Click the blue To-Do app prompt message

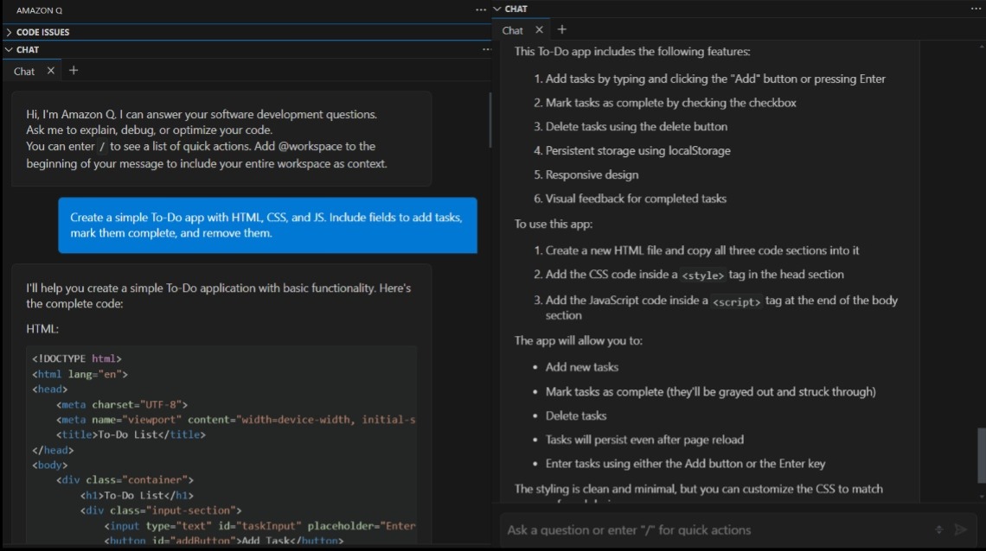[267, 225]
